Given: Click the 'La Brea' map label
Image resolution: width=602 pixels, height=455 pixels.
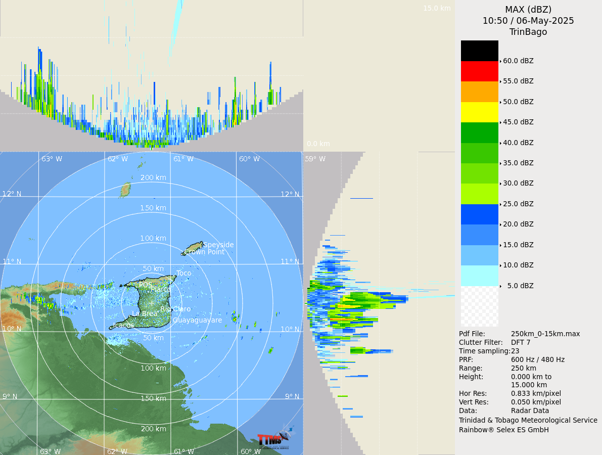Looking at the screenshot, I should tap(145, 314).
